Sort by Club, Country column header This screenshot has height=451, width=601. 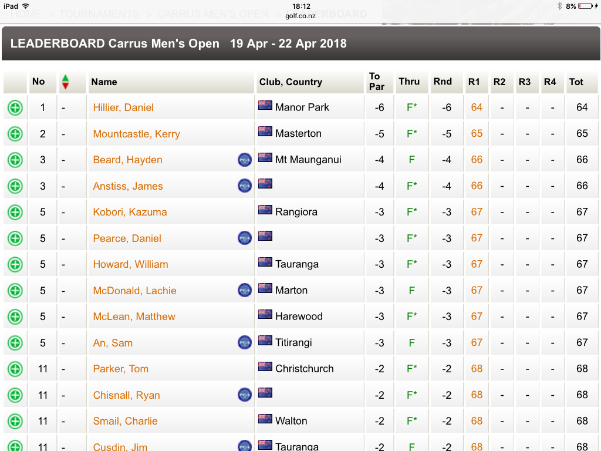tap(291, 82)
